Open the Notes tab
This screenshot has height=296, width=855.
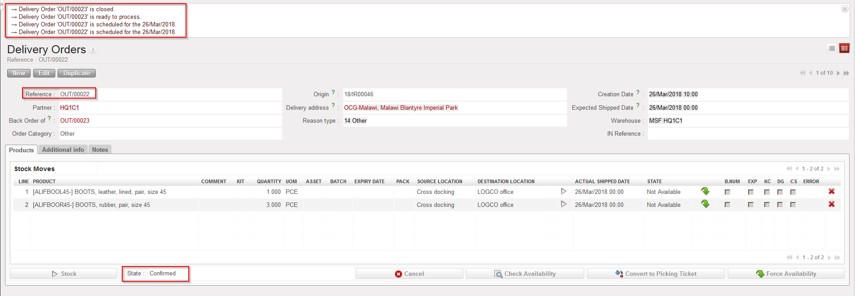click(100, 150)
